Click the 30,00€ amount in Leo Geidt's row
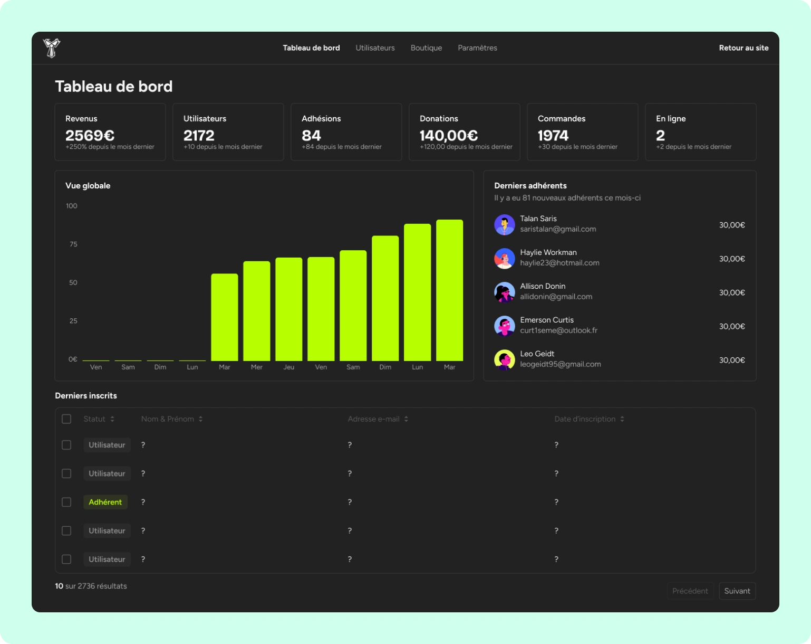 pos(732,360)
